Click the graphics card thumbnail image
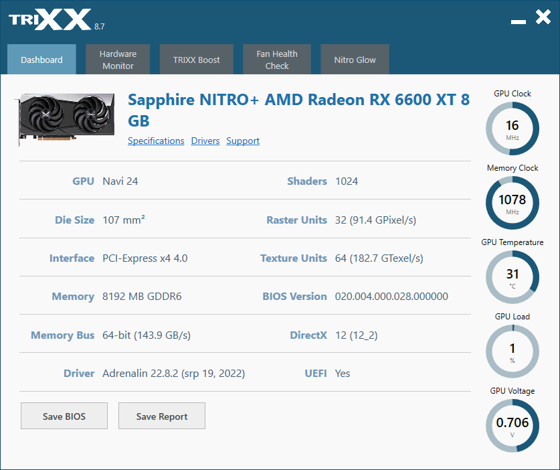The height and width of the screenshot is (470, 560). tap(66, 119)
